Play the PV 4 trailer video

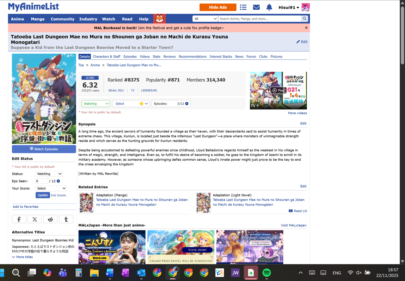tap(278, 90)
